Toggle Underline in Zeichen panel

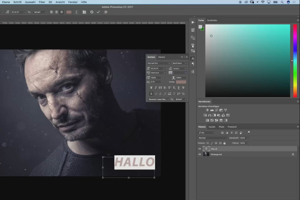tap(178, 88)
